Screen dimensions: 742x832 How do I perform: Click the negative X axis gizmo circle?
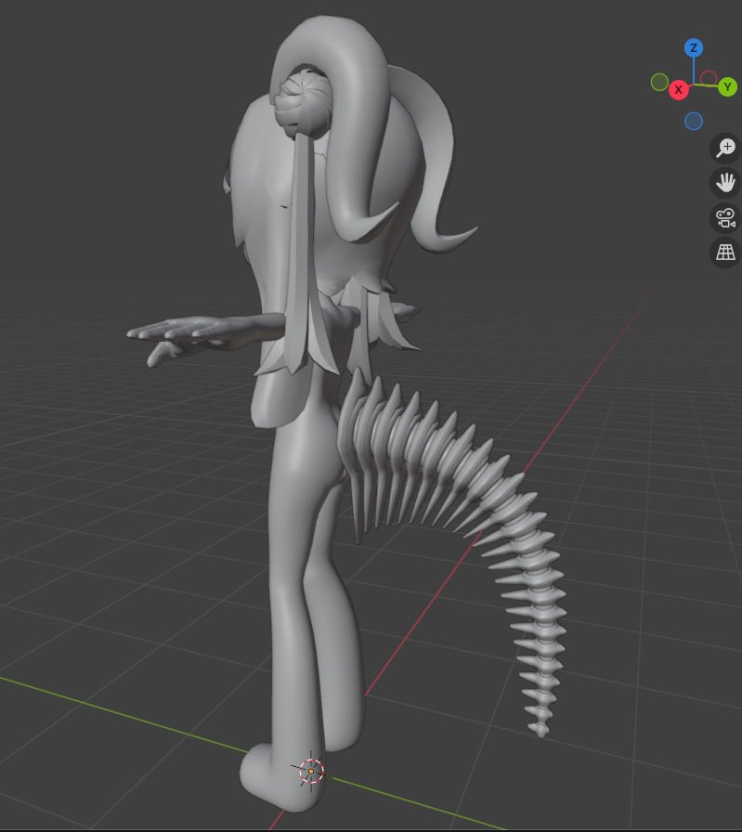(709, 79)
